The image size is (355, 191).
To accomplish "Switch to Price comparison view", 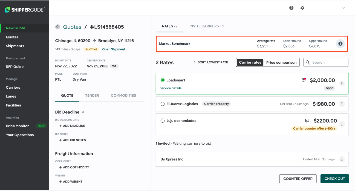I will point(281,62).
